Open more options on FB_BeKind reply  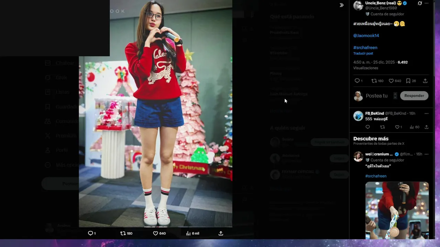[427, 113]
